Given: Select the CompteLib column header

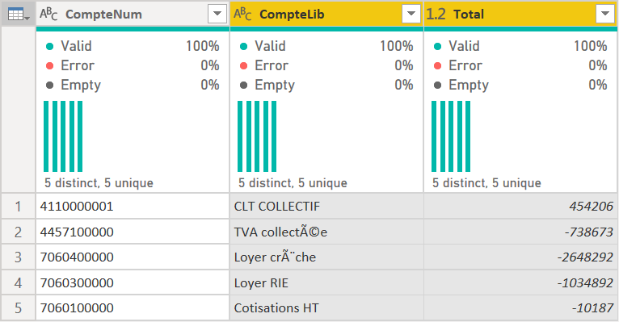Looking at the screenshot, I should pyautogui.click(x=326, y=15).
